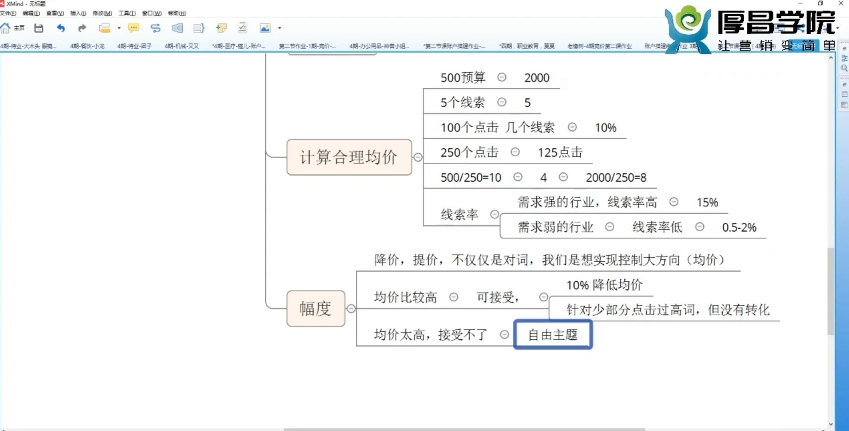Open the 文件(F) menu

pyautogui.click(x=8, y=13)
